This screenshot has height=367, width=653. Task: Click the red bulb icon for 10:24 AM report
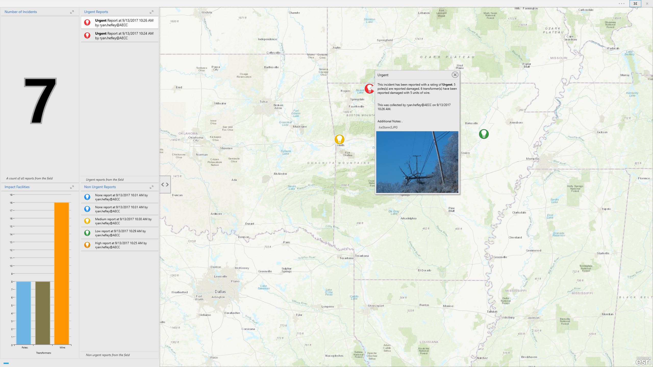[x=87, y=35]
